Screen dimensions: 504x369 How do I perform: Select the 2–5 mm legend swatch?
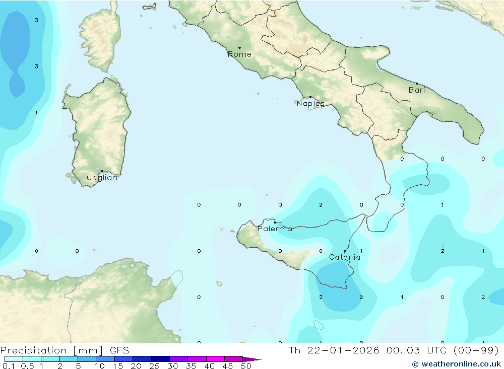pos(69,359)
